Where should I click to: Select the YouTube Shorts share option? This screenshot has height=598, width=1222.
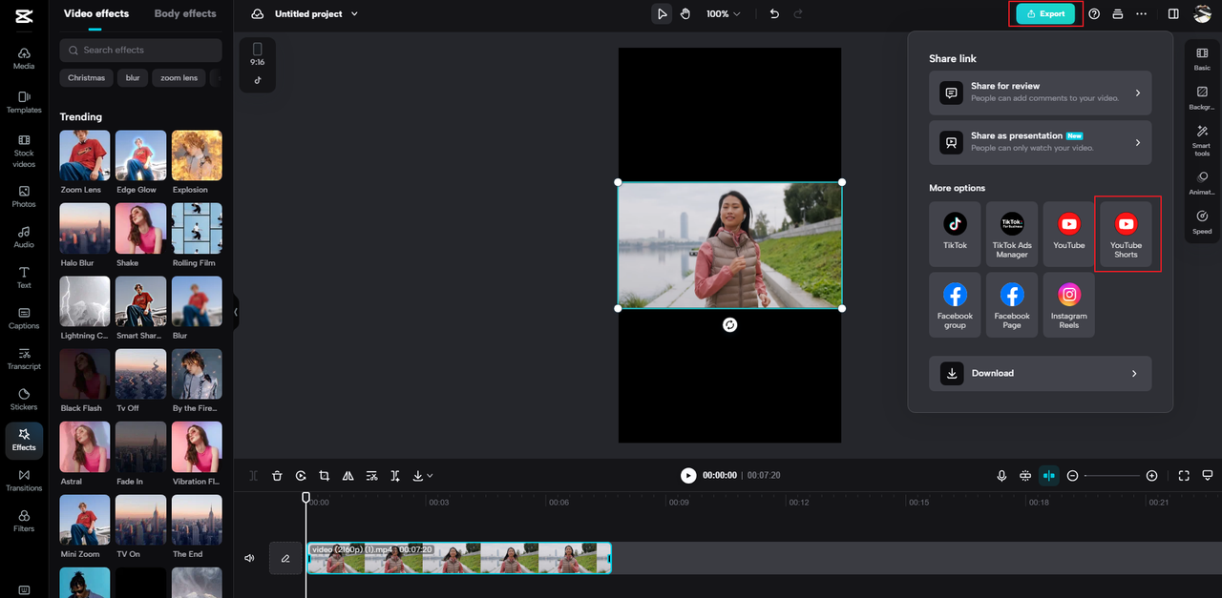1127,234
